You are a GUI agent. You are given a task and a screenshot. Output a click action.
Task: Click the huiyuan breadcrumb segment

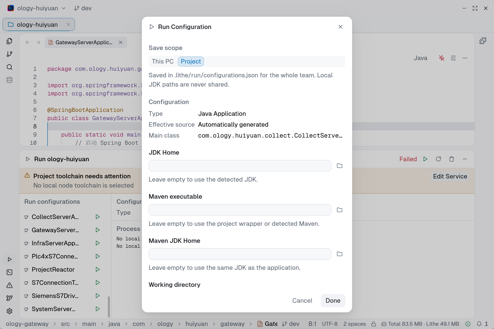(x=197, y=324)
